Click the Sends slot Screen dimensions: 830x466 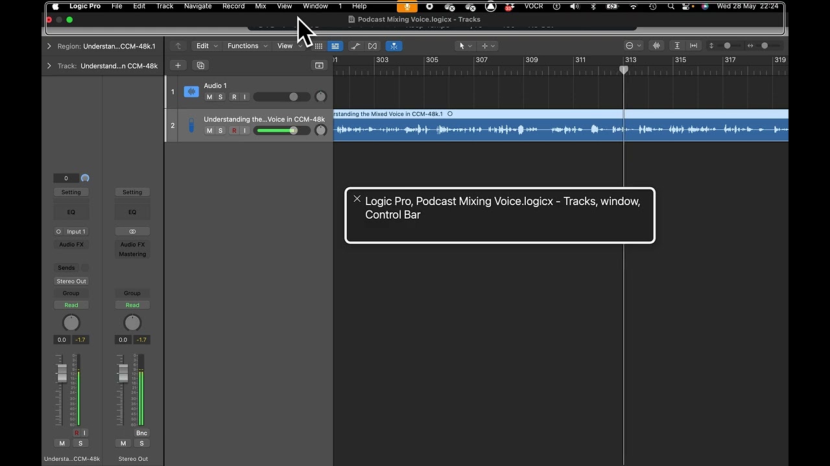pos(66,267)
